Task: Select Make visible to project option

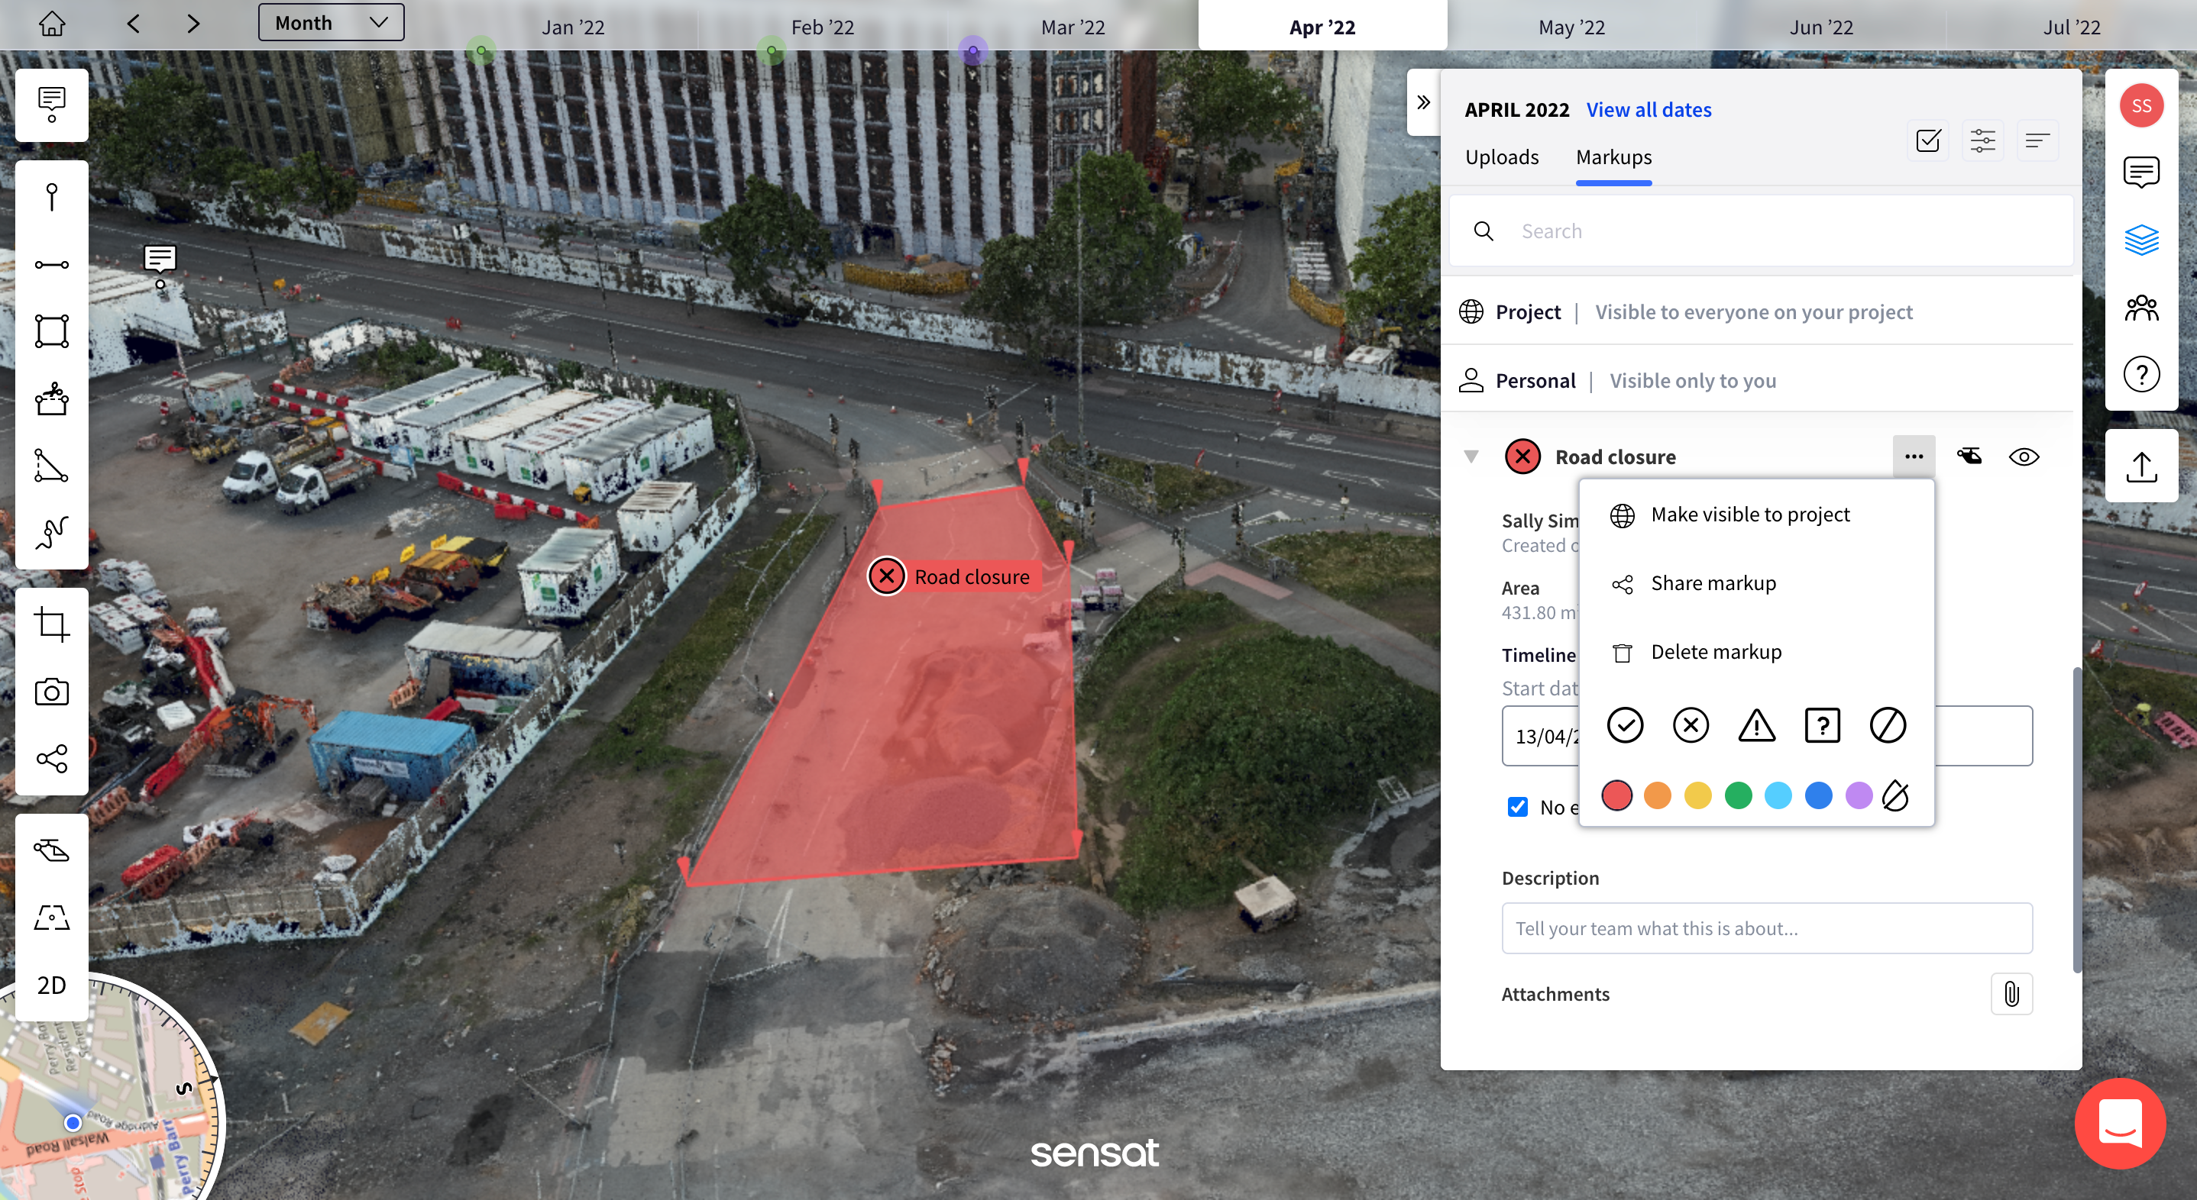Action: click(1749, 515)
